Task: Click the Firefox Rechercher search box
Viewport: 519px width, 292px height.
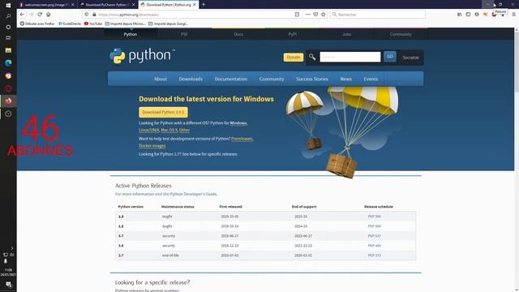Action: click(x=378, y=15)
